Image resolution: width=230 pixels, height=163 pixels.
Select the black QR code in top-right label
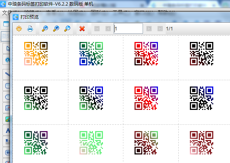202,53
